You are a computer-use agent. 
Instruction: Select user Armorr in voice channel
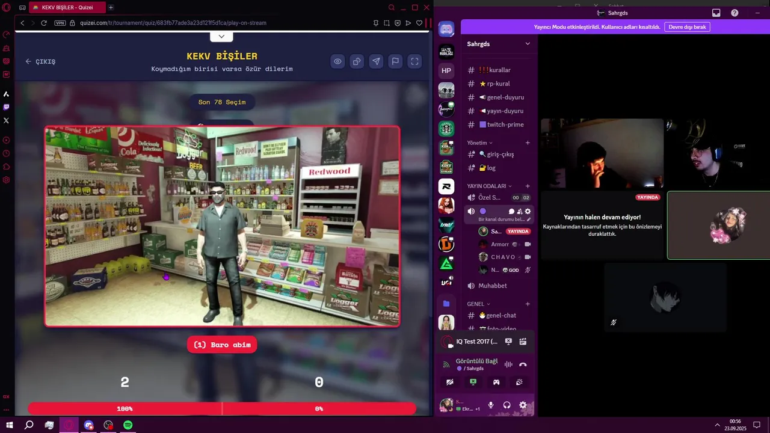pos(504,244)
